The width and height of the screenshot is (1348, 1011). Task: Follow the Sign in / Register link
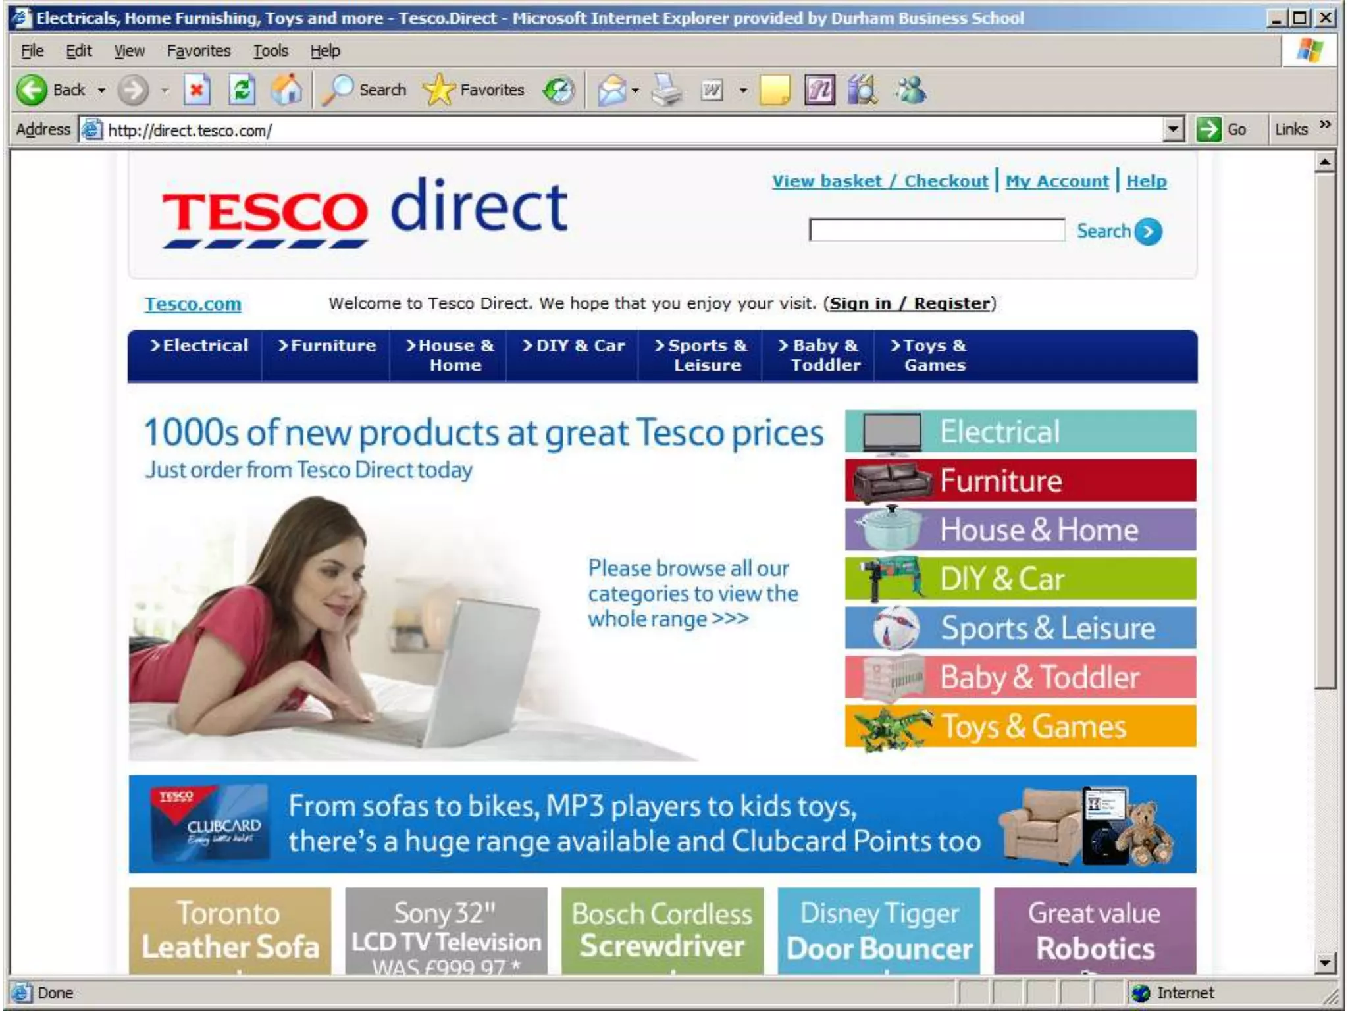click(x=910, y=303)
